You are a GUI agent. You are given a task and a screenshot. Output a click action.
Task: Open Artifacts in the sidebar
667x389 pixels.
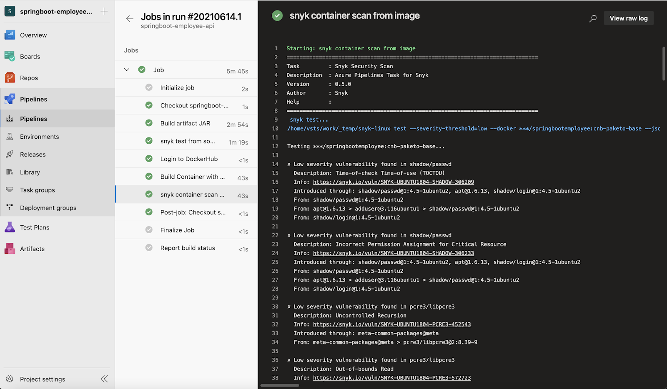click(58, 249)
